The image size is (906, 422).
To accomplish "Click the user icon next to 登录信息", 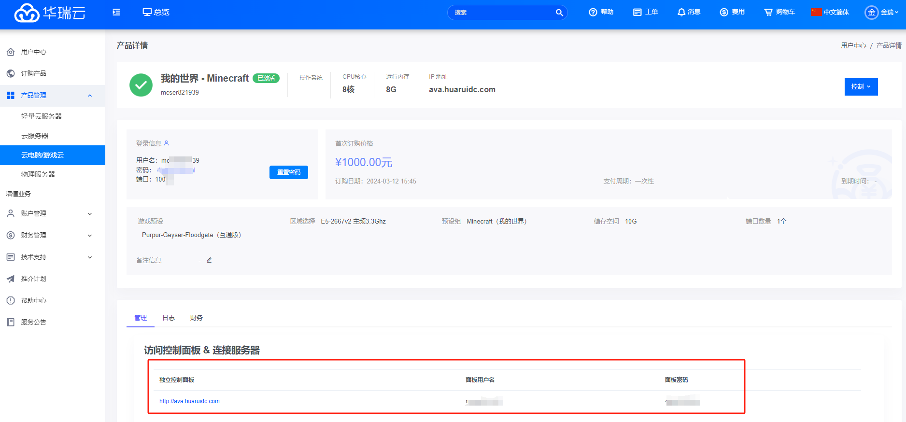I will [x=167, y=143].
